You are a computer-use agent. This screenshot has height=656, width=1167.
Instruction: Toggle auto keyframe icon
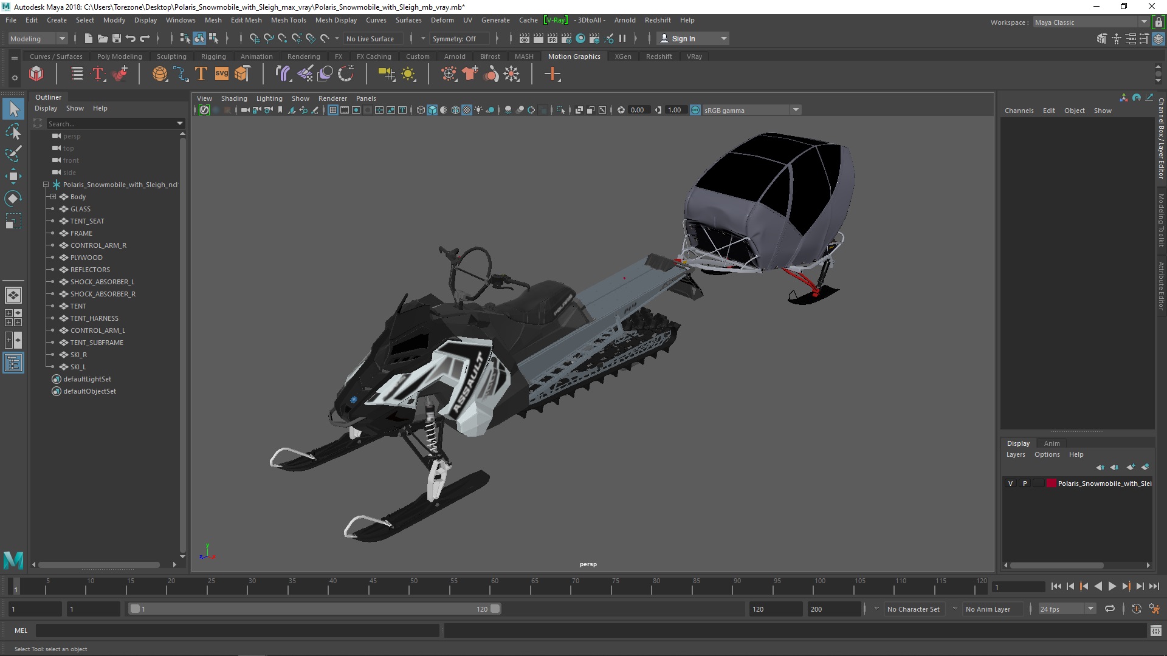click(x=1136, y=609)
